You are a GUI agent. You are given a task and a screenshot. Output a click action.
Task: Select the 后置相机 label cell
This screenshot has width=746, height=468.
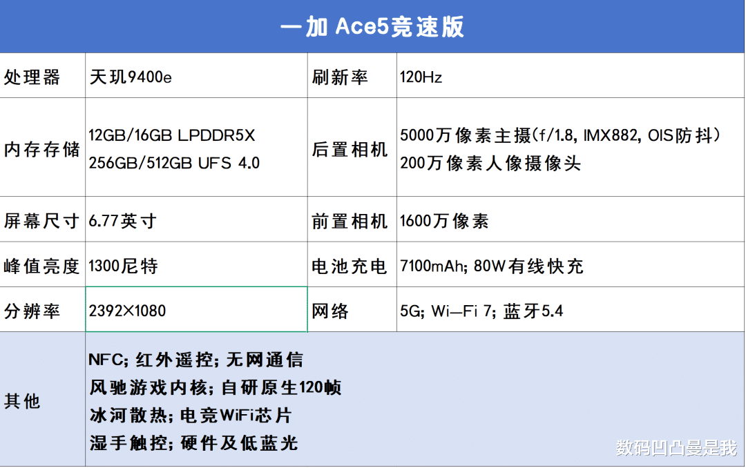pyautogui.click(x=352, y=148)
